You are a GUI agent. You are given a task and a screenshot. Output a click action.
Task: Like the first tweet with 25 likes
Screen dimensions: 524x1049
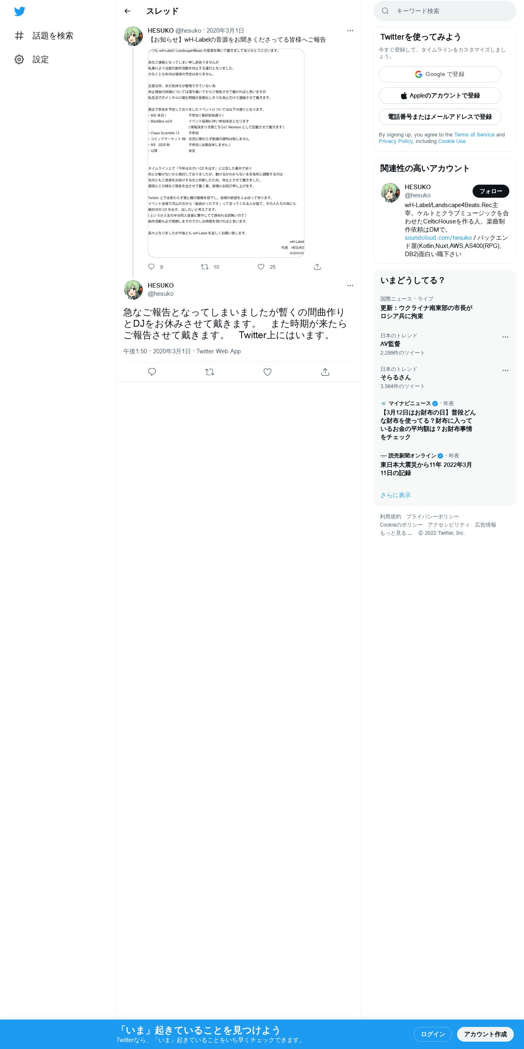pyautogui.click(x=266, y=267)
